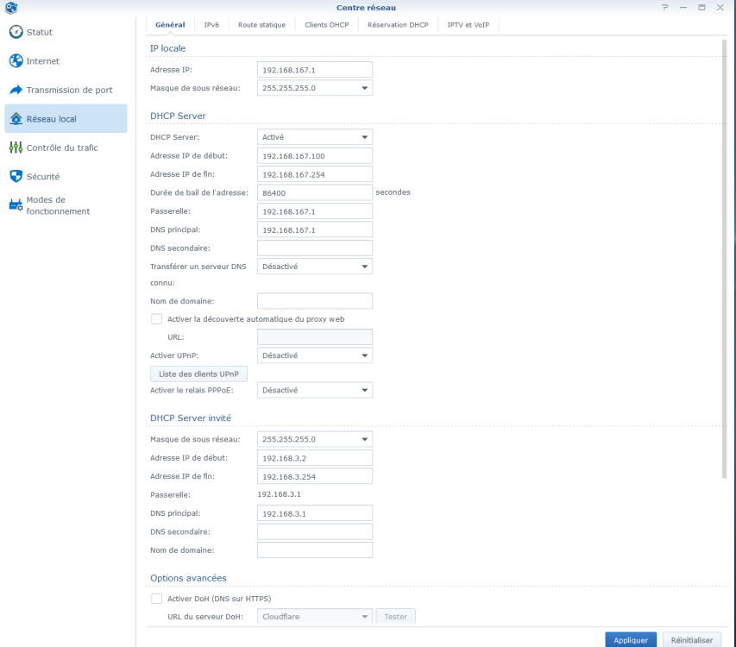This screenshot has height=647, width=736.
Task: Open Contrôle du trafic sliders icon
Action: click(16, 148)
